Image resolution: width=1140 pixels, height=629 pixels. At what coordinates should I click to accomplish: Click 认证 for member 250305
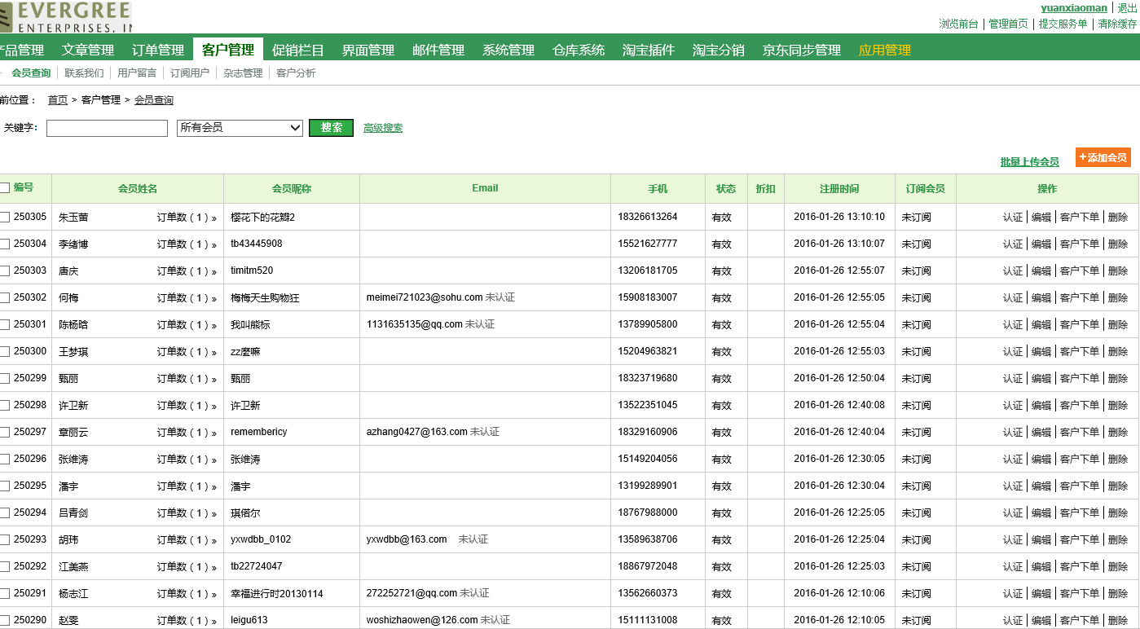coord(1013,218)
